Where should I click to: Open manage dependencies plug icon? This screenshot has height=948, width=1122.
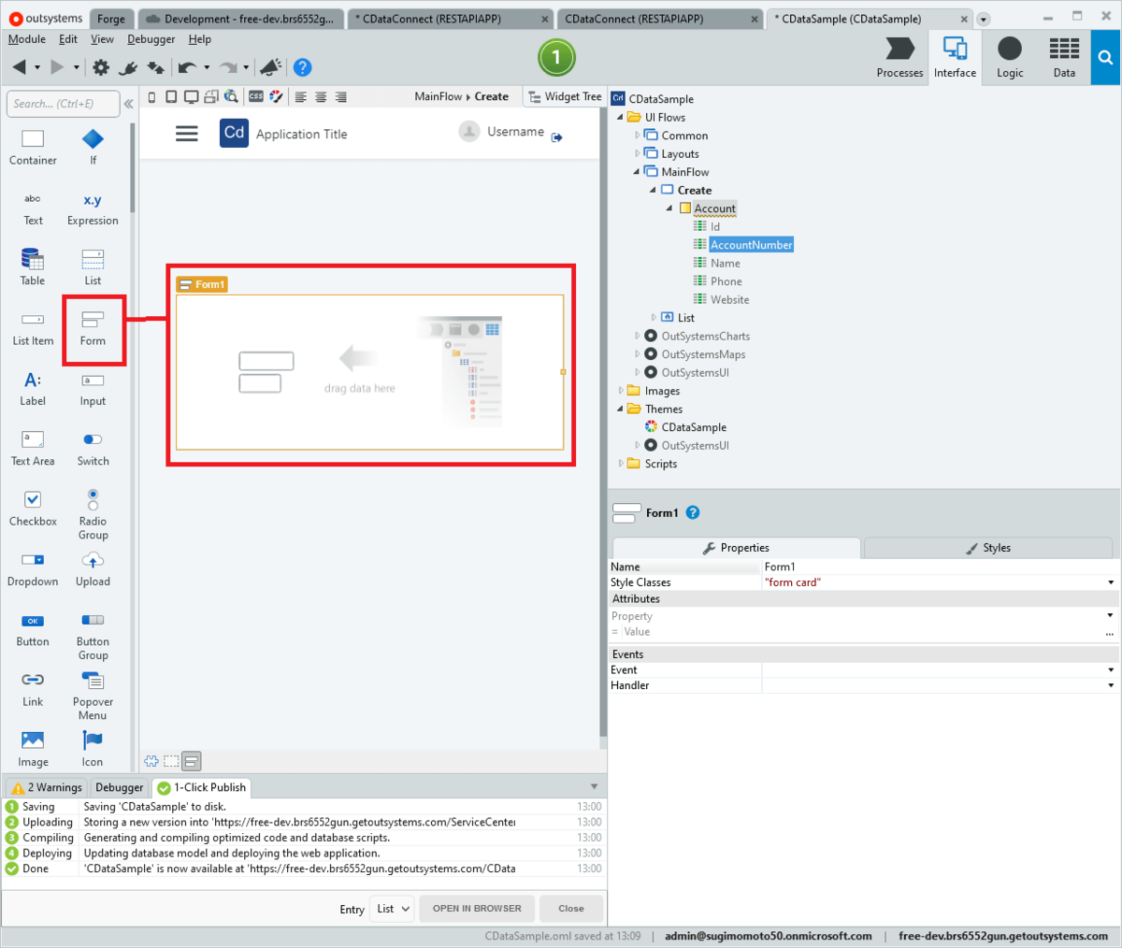(x=128, y=67)
